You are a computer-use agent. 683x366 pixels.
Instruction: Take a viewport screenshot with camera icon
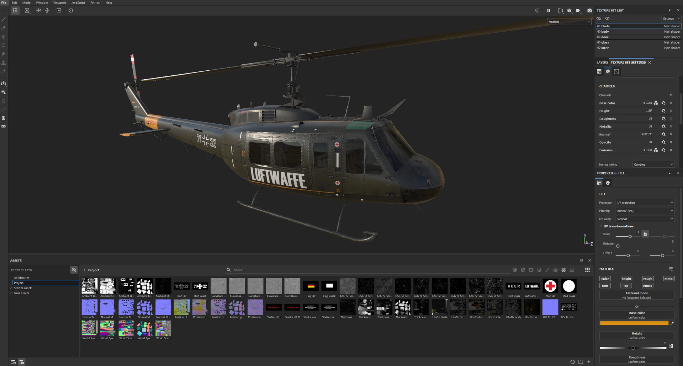[x=589, y=10]
